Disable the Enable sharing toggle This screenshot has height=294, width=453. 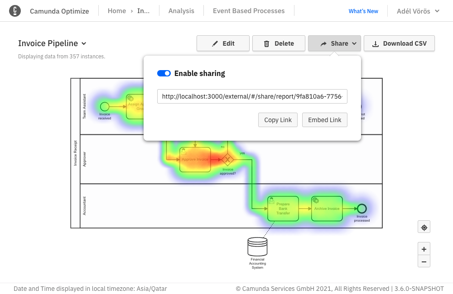(164, 73)
